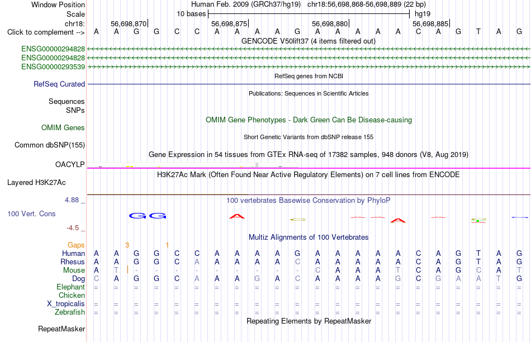Screen dimensions: 531x342
Task: Open the Common dbSNP(155) track label
Action: pos(49,145)
